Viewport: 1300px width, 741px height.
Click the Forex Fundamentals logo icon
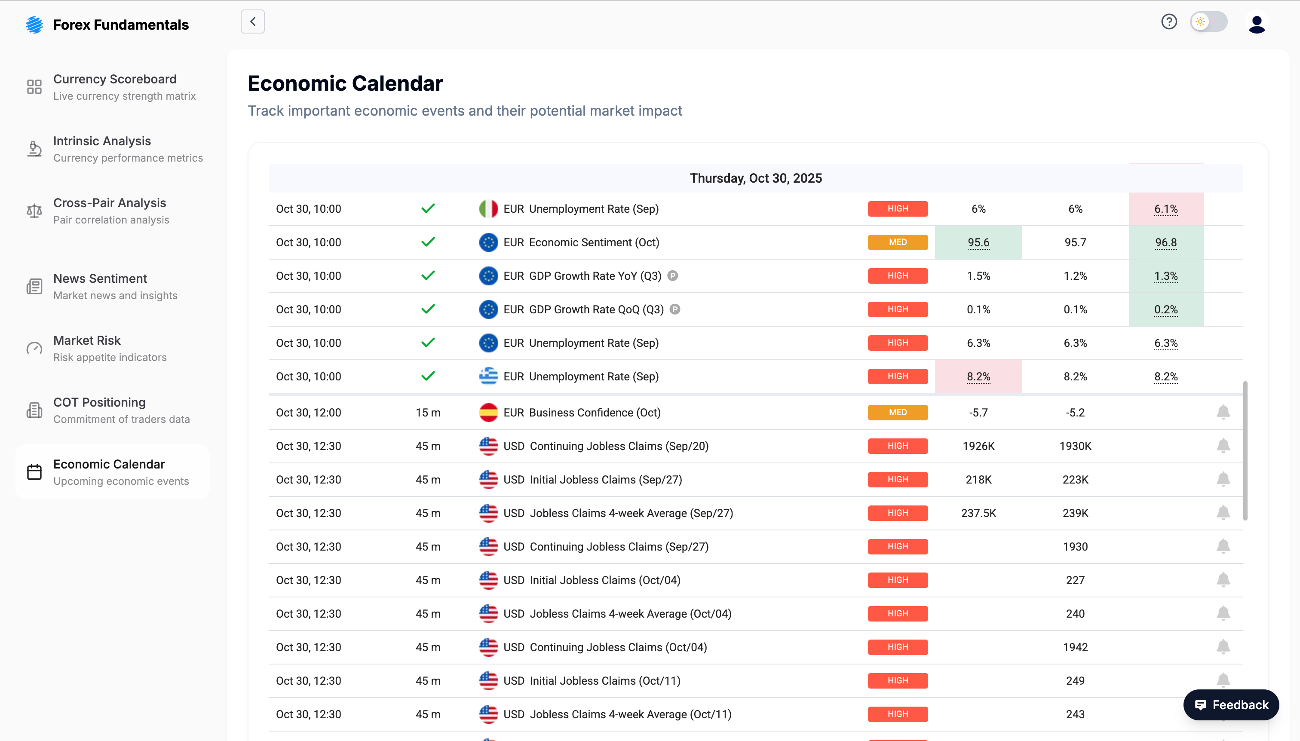point(34,24)
